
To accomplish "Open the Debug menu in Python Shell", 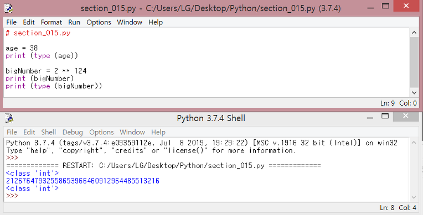I will pos(73,132).
